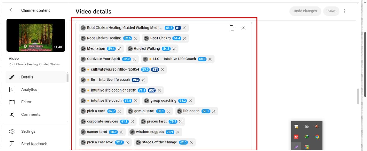This screenshot has width=367, height=151.
Task: Click the red speaker volume tray icon
Action: pos(317,126)
